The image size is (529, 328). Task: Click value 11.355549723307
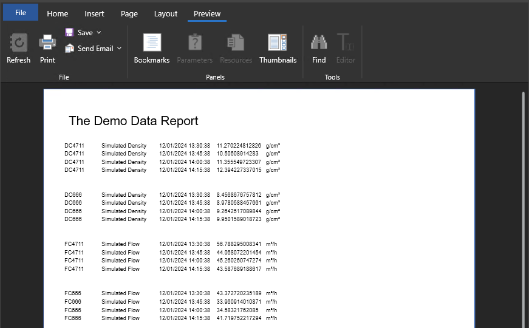pyautogui.click(x=239, y=162)
